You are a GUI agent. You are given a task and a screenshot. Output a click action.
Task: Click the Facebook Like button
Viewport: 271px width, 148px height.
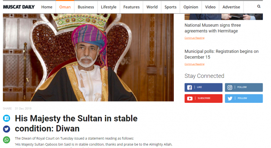click(x=203, y=87)
